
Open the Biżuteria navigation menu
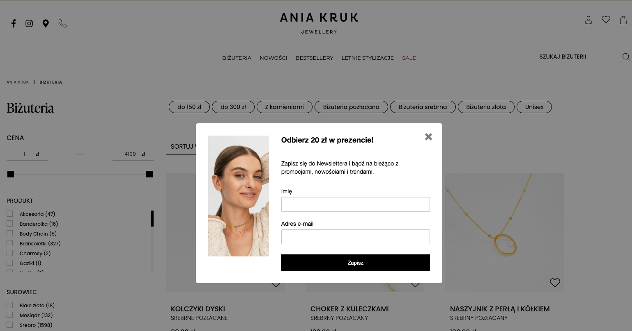[237, 58]
